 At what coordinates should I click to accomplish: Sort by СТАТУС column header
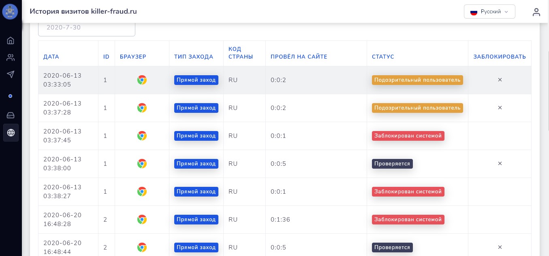pyautogui.click(x=383, y=57)
